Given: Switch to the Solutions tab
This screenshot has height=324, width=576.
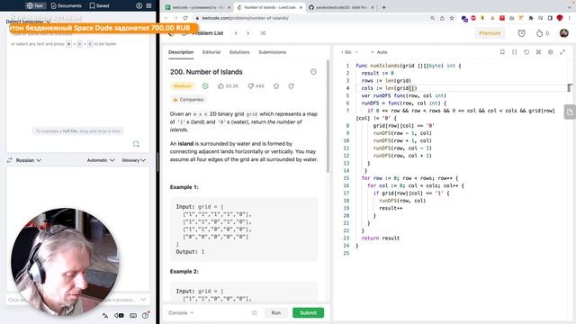Looking at the screenshot, I should click(239, 52).
